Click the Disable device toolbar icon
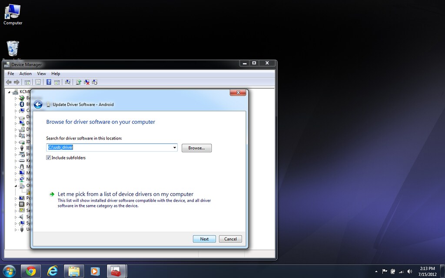The image size is (445, 278). pyautogui.click(x=94, y=82)
